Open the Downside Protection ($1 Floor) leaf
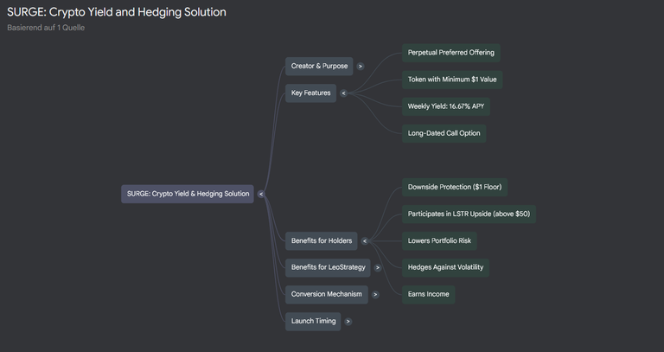 (455, 187)
